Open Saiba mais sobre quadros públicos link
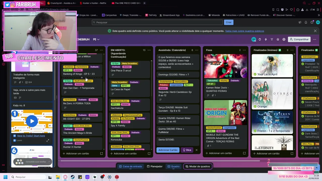This screenshot has width=322, height=181. pyautogui.click(x=245, y=31)
